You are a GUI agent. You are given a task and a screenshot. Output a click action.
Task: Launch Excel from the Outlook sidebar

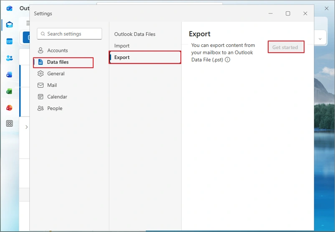pos(10,91)
